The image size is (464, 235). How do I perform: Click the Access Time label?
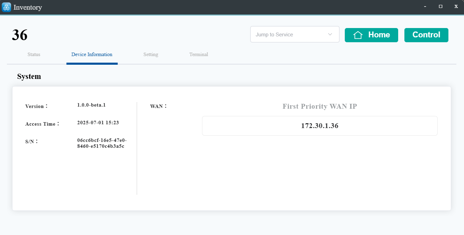(43, 124)
